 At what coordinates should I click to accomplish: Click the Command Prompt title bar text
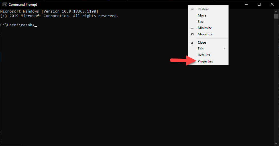[x=23, y=4]
